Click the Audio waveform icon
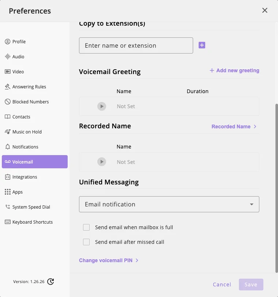 [x=8, y=56]
